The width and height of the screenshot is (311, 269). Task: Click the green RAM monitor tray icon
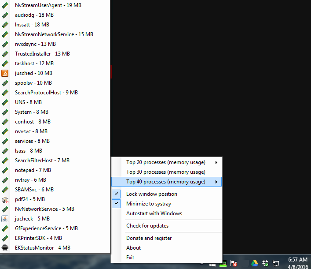223,264
